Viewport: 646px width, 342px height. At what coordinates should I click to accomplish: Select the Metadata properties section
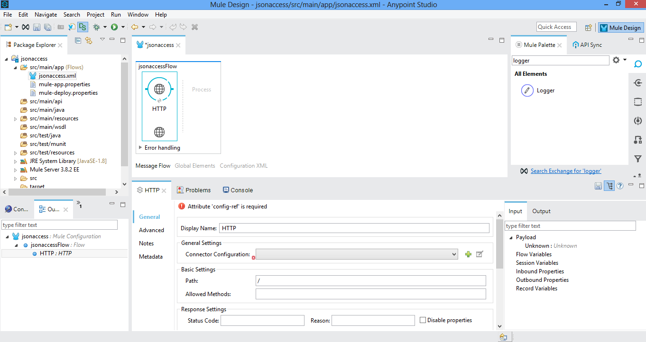[151, 257]
